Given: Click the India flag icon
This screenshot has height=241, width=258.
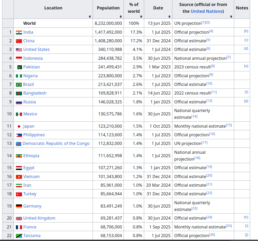Looking at the screenshot, I should (19, 32).
